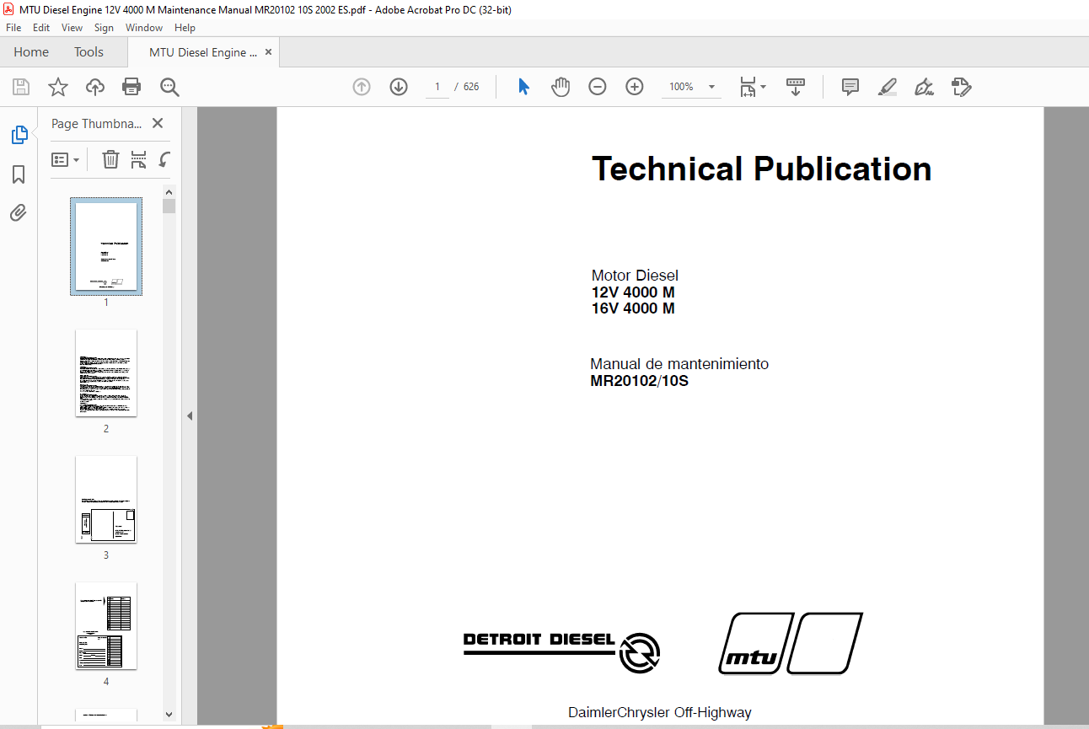
Task: Open the File menu
Action: 13,28
